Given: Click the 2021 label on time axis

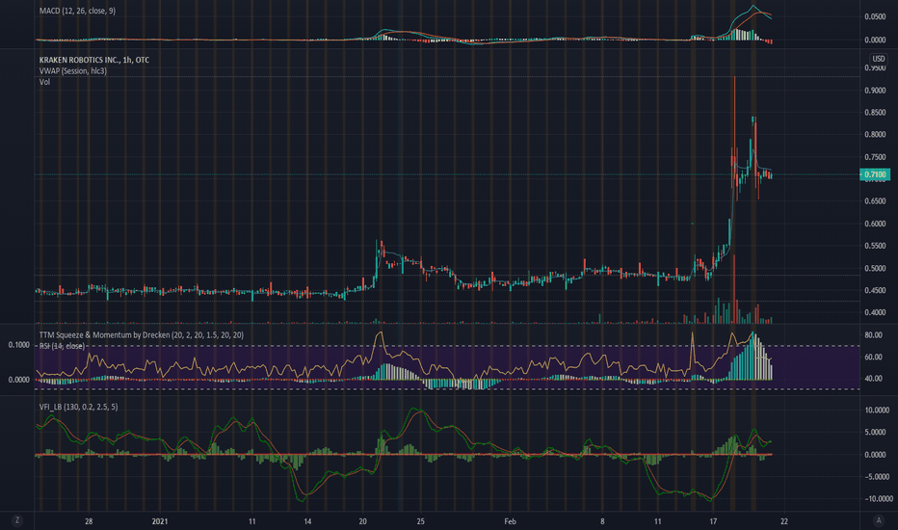Looking at the screenshot, I should pos(160,521).
